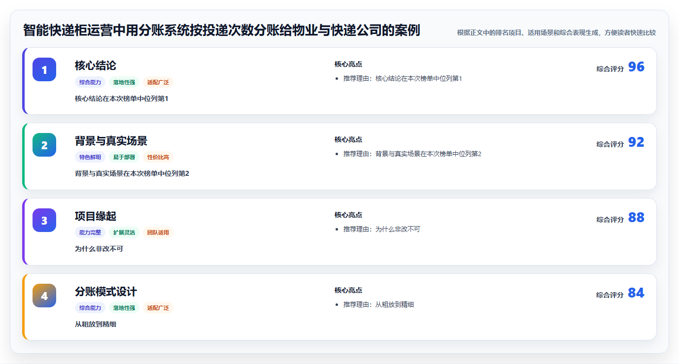Click description 从粗放到精细 under 分账模式设计 tags
Viewport: 679px width, 364px height.
[96, 324]
